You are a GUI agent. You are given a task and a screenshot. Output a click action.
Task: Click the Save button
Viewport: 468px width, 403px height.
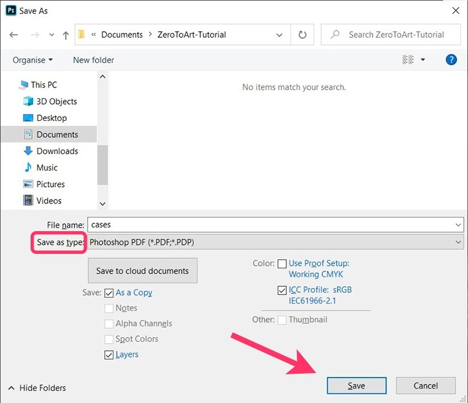click(x=356, y=386)
